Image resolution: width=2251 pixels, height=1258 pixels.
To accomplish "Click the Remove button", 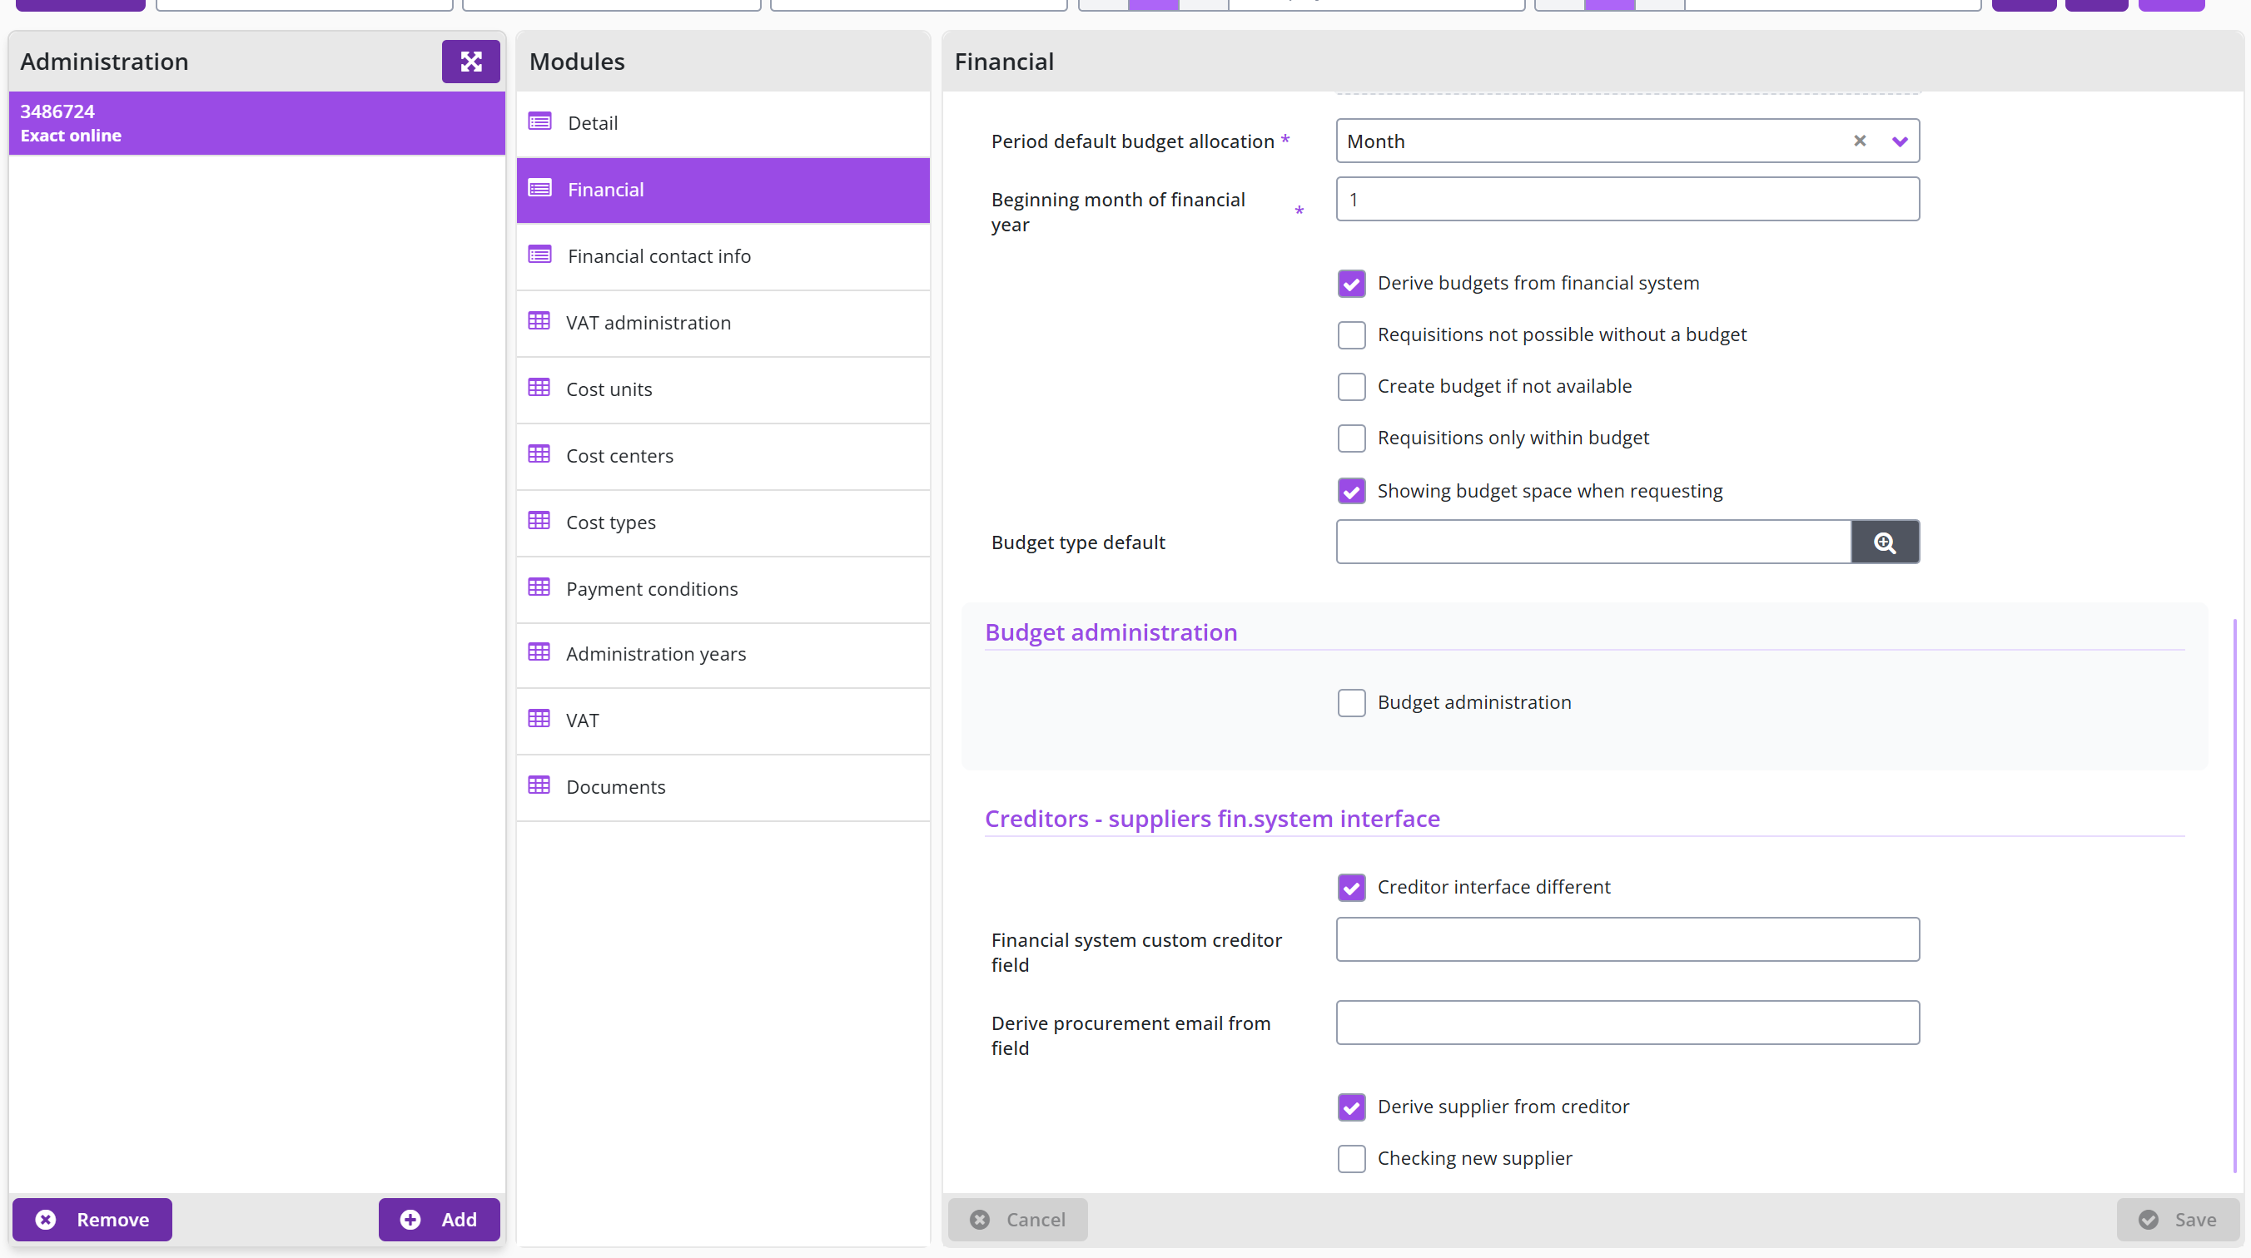I will point(92,1220).
